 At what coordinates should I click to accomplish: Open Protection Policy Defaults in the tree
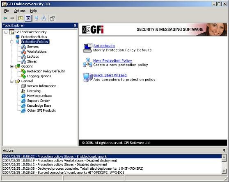46,71
